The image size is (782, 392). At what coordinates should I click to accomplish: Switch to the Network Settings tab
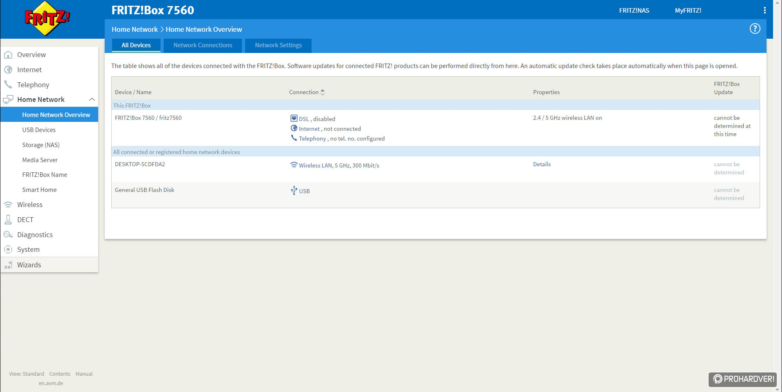pos(279,45)
